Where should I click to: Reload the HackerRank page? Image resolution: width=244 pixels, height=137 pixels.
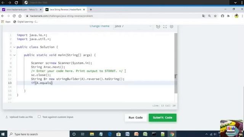pyautogui.click(x=14, y=16)
